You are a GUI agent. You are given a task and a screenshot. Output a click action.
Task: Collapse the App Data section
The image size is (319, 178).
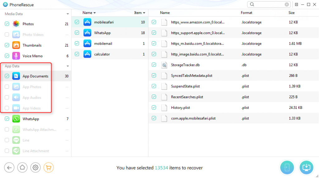(68, 66)
